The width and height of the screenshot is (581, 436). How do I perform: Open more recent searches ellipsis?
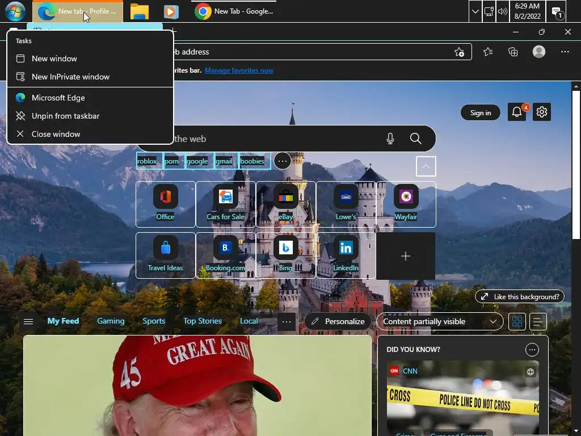tap(283, 161)
